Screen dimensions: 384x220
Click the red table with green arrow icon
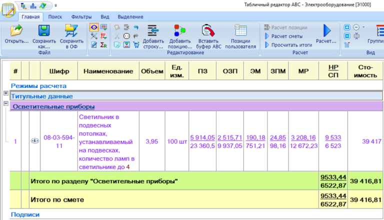tap(103, 27)
